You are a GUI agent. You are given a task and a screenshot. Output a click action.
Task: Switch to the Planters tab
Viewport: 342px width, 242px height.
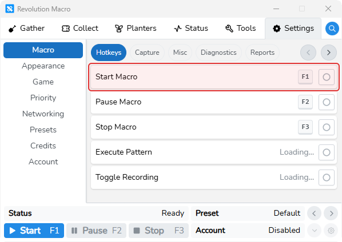point(136,29)
